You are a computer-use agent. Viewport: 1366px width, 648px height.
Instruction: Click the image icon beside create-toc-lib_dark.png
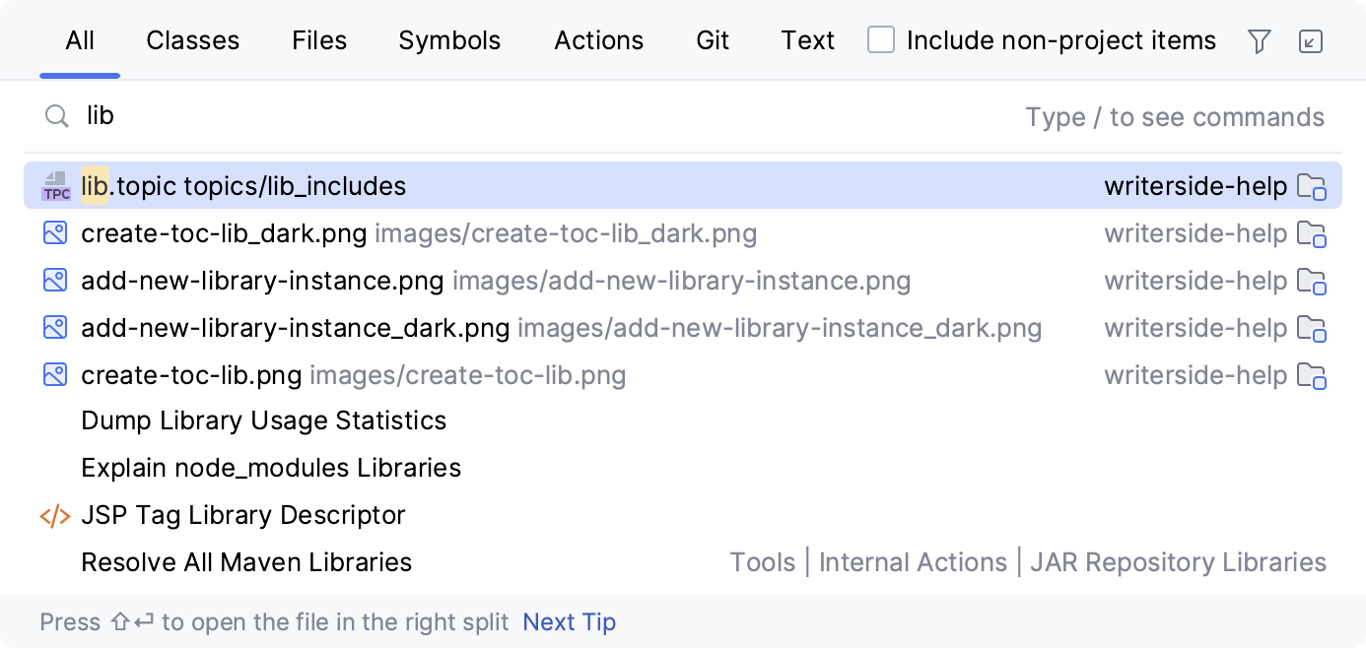click(x=55, y=233)
